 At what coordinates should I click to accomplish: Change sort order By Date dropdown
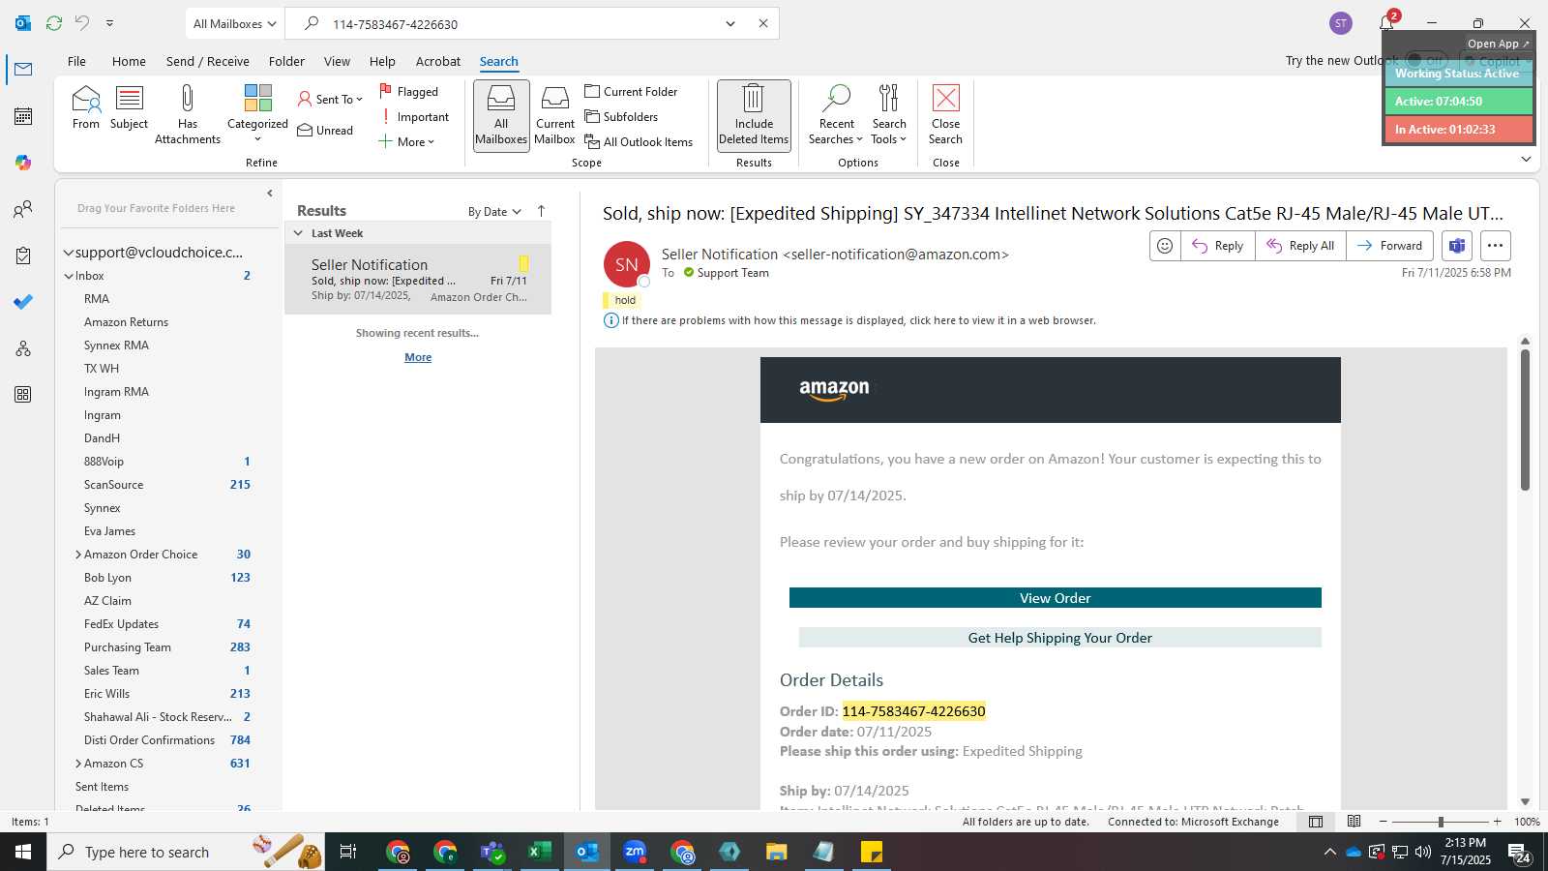[494, 211]
